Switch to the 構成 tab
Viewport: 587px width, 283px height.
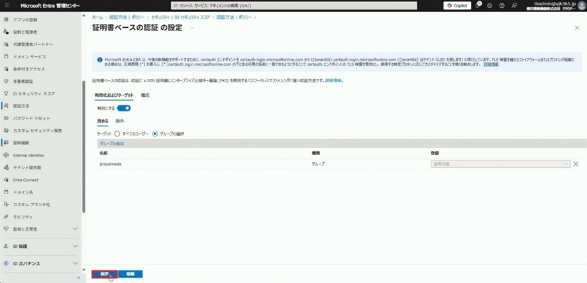(x=145, y=95)
